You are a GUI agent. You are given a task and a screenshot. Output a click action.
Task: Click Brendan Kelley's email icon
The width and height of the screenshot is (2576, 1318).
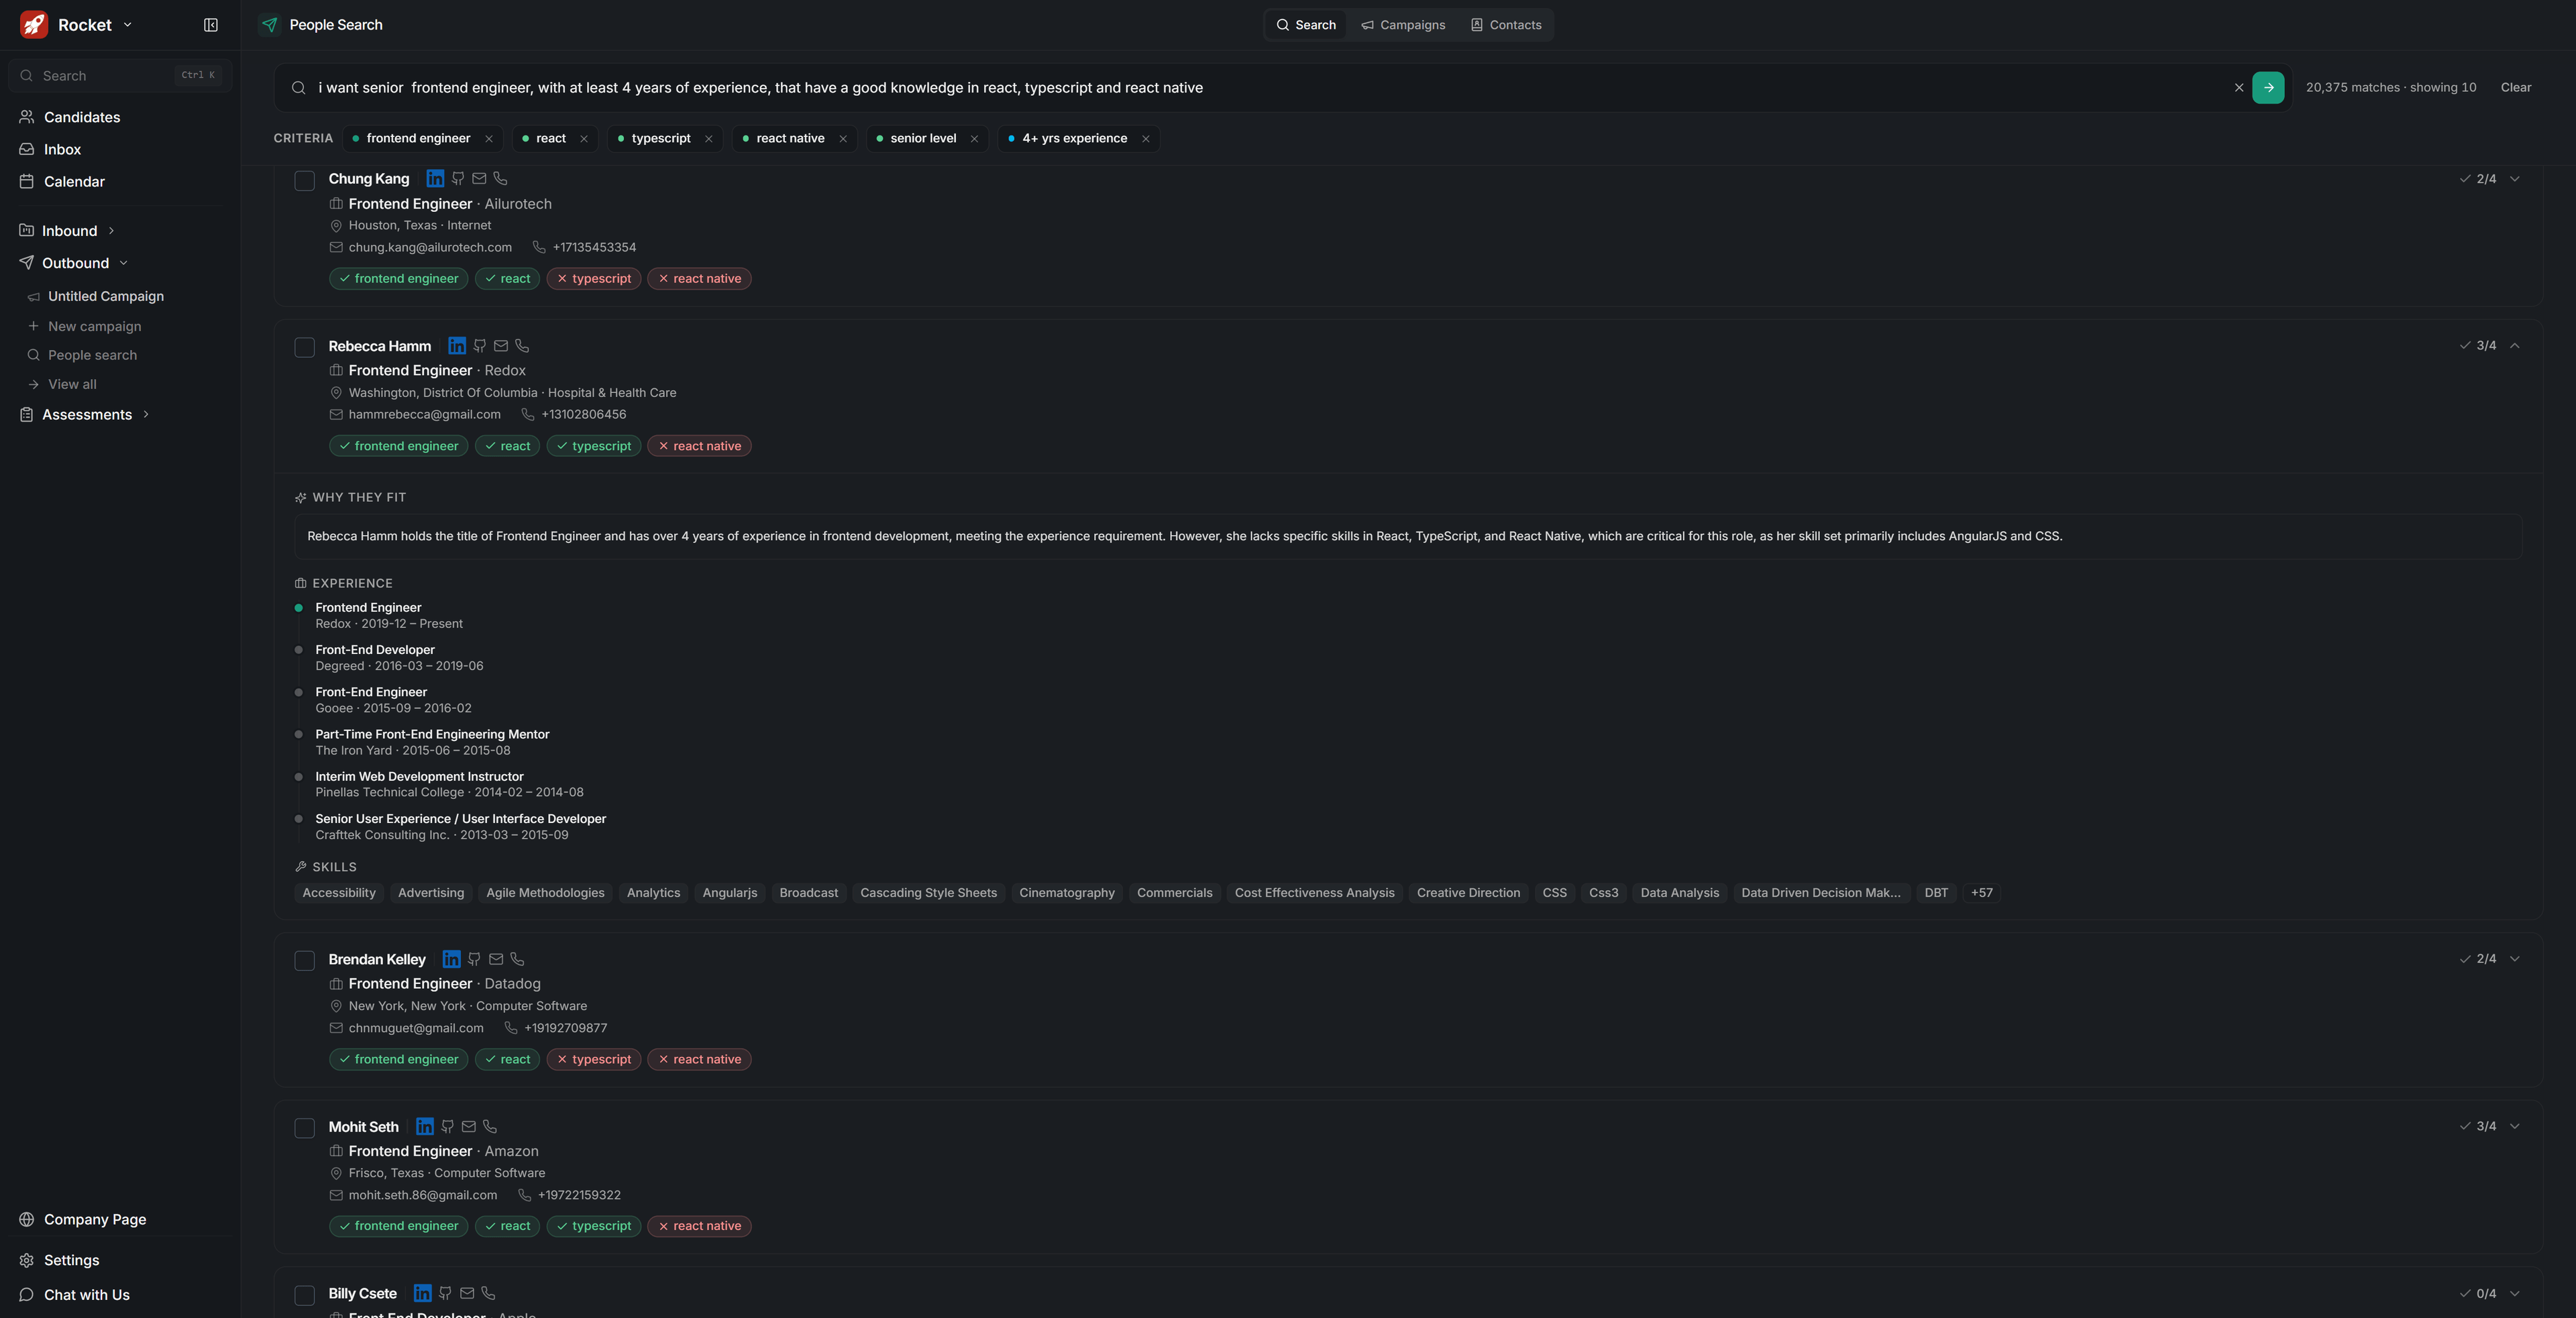[496, 960]
